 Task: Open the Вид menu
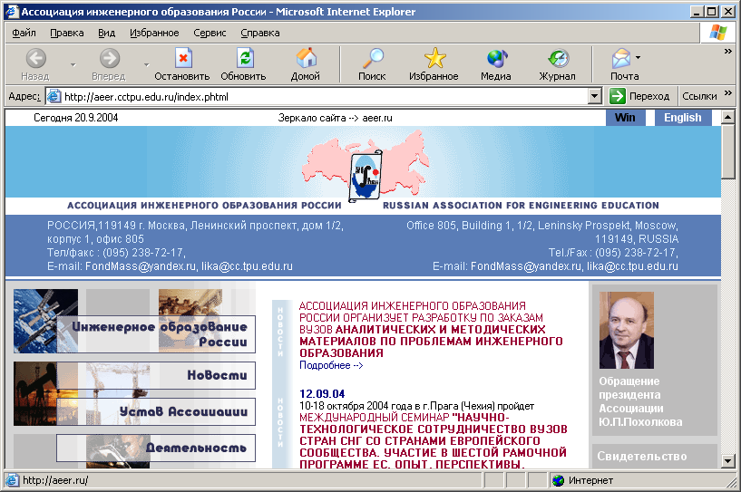[x=107, y=33]
